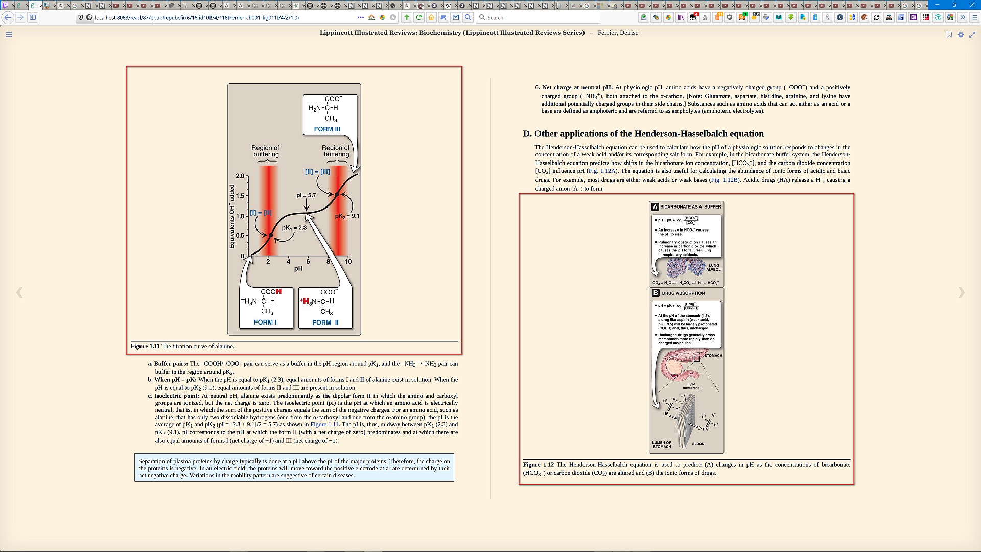The image size is (981, 552).
Task: Click the library books extension icon
Action: (681, 17)
